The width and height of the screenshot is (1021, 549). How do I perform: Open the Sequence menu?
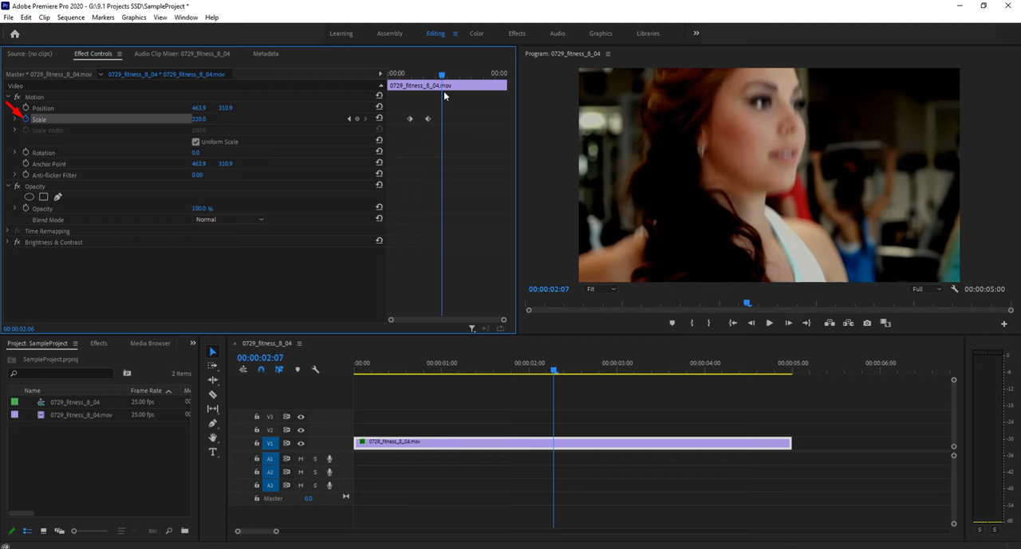71,17
